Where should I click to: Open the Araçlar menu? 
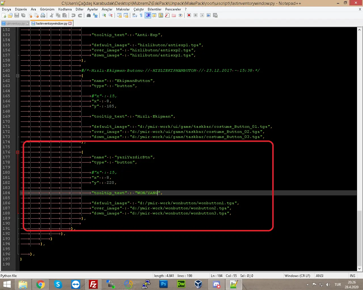coord(107,9)
